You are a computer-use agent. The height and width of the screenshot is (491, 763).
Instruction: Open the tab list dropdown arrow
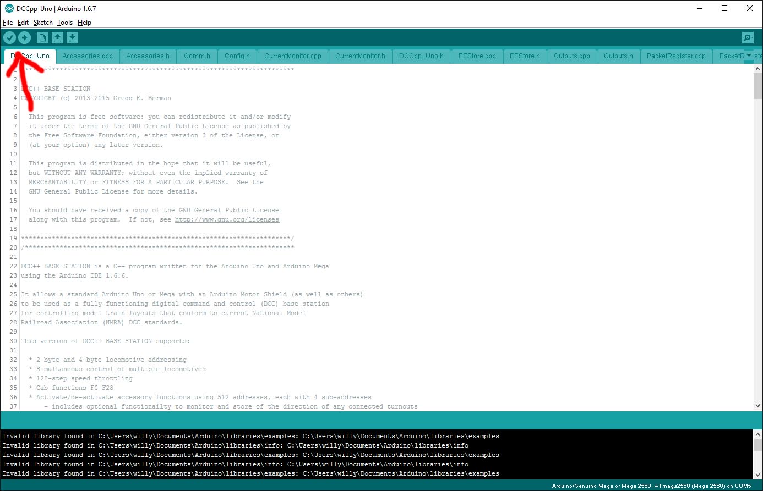coord(749,56)
